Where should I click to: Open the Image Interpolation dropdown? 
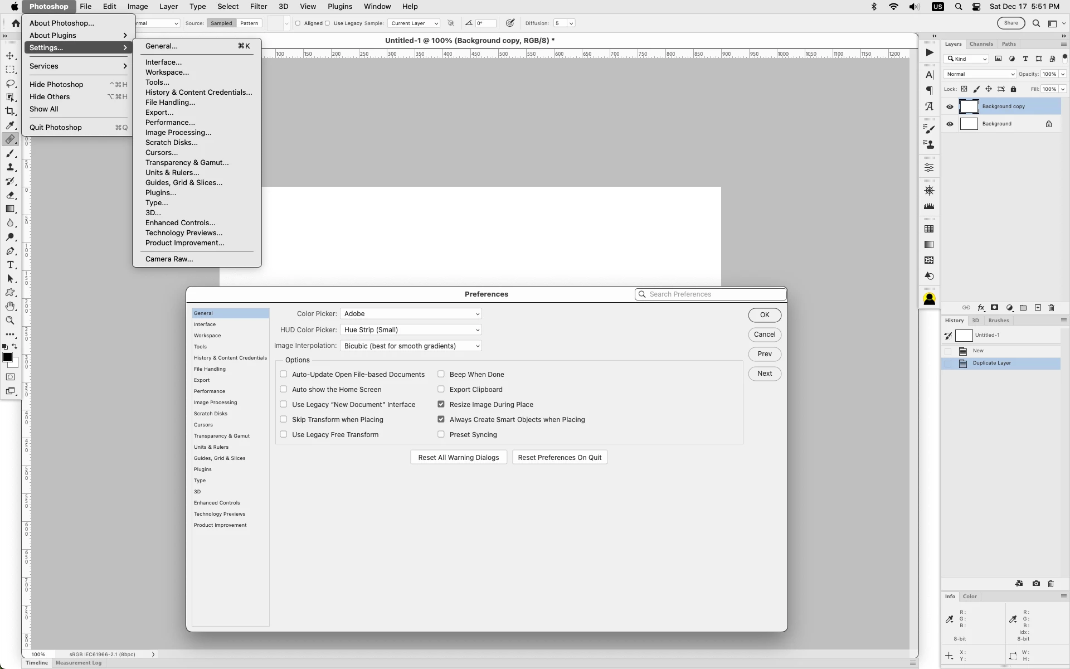point(411,346)
